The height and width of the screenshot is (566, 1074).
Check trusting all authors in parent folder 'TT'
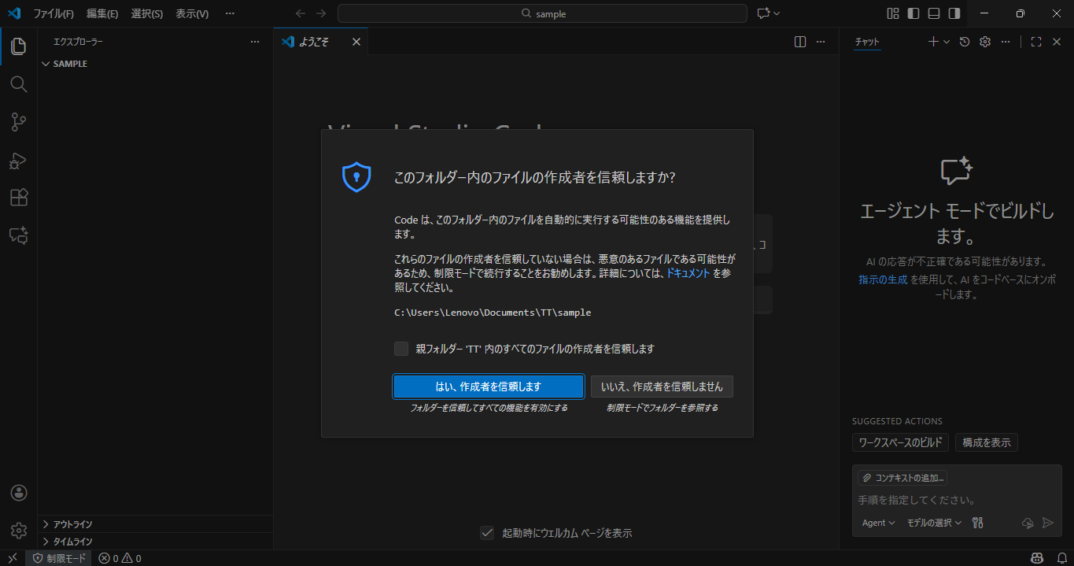(400, 349)
